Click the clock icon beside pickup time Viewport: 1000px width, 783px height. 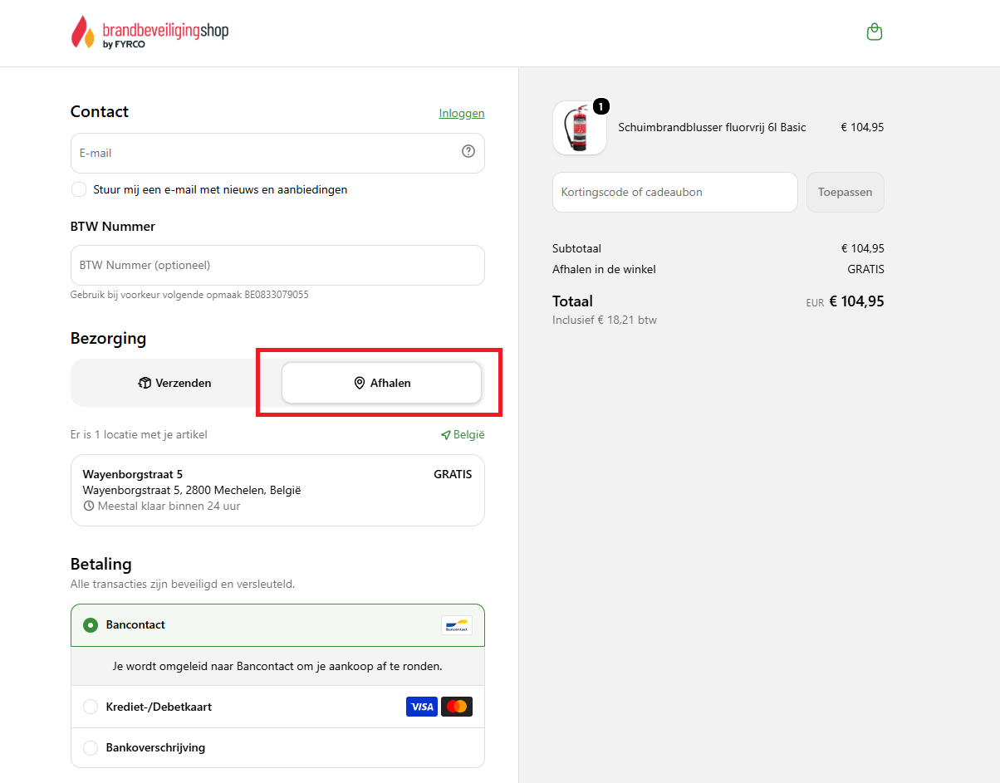89,506
